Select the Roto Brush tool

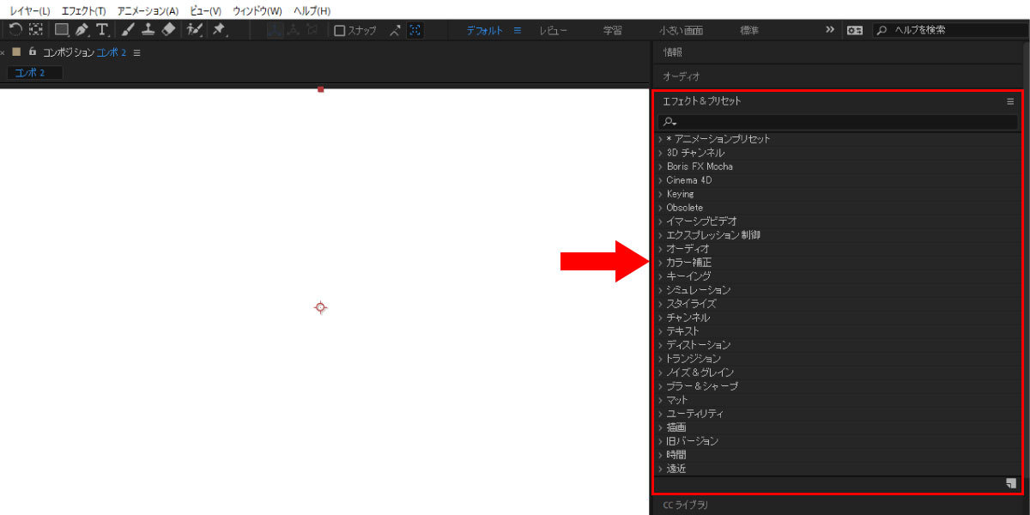(196, 29)
